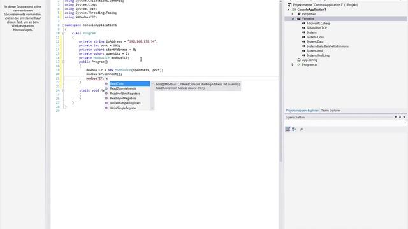Screen dimensions: 408x229
Task: Click the reference icon beside SRModbusTCP
Action: (x=303, y=28)
